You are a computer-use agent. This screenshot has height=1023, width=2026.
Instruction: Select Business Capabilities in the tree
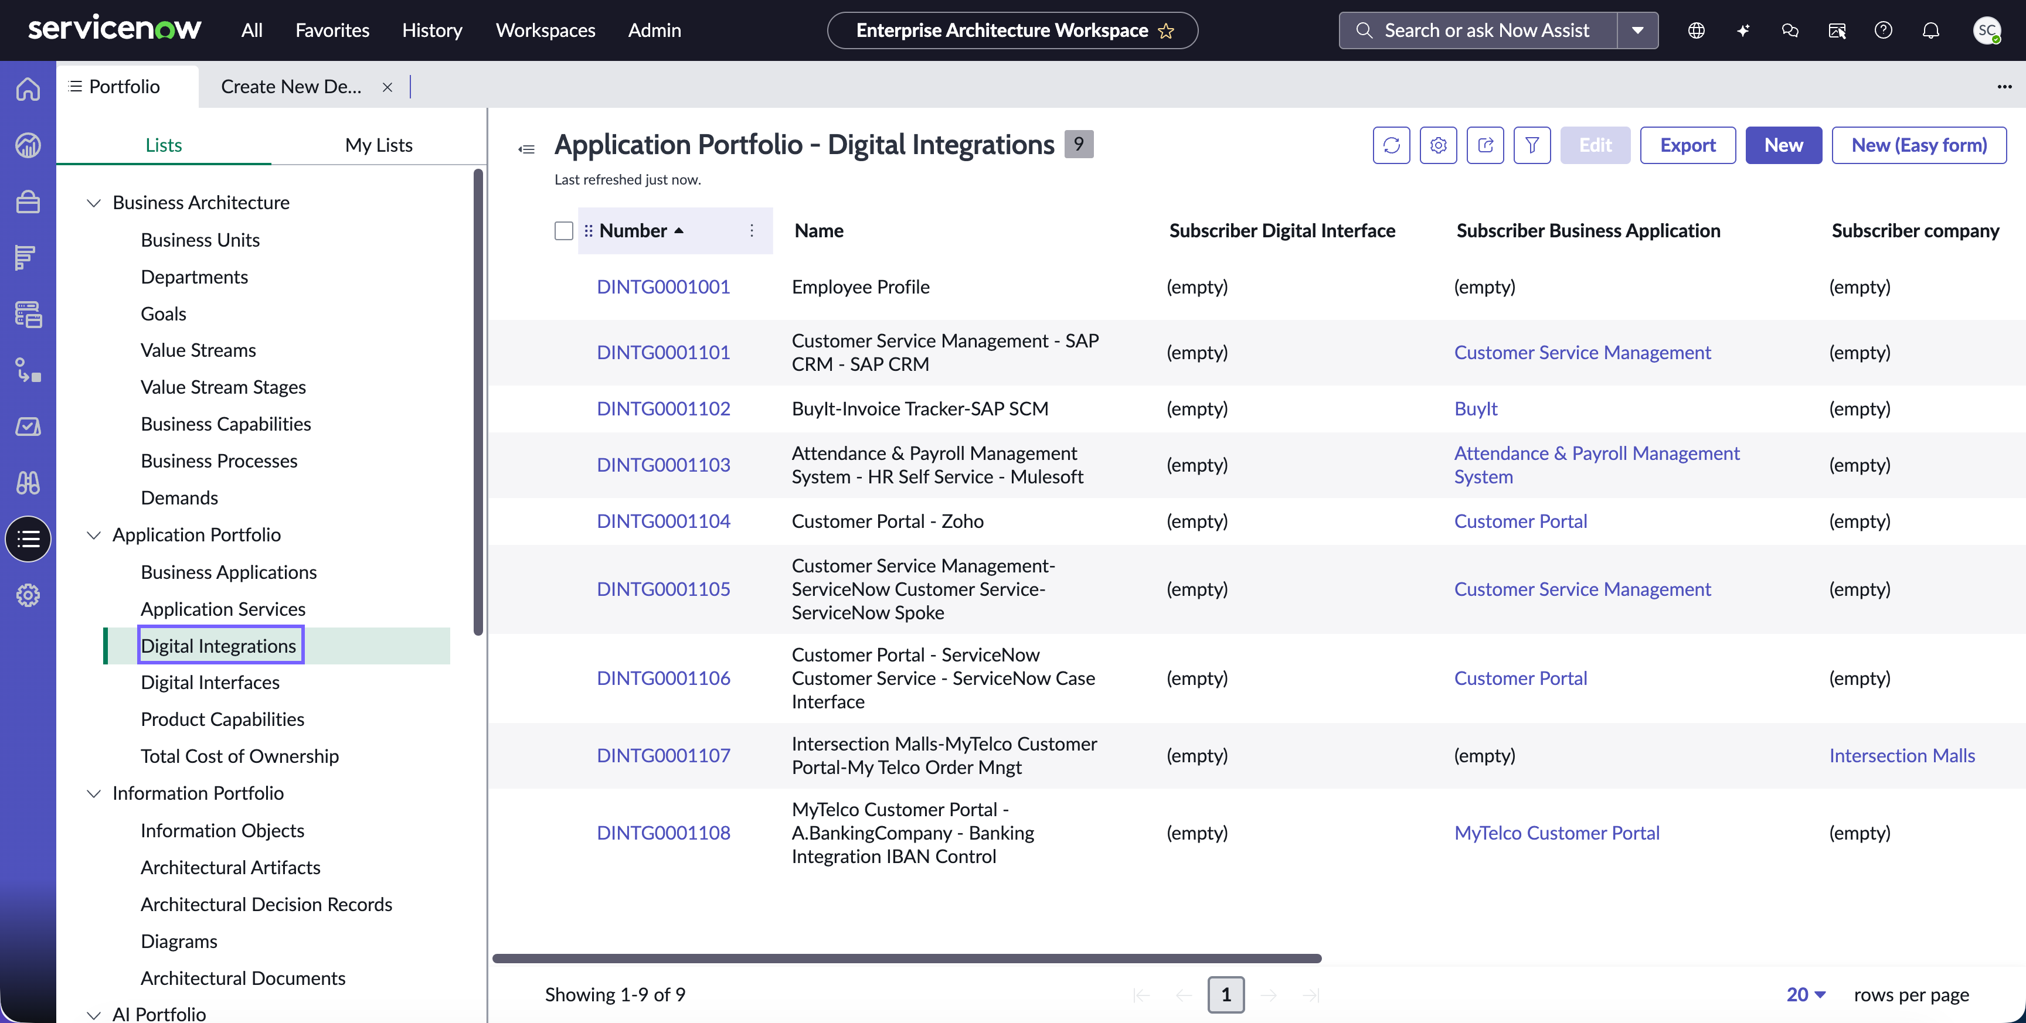pyautogui.click(x=226, y=424)
